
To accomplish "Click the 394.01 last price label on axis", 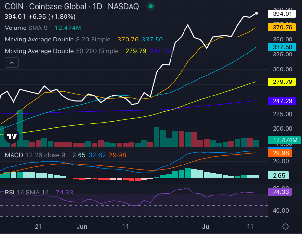I will 282,14.
